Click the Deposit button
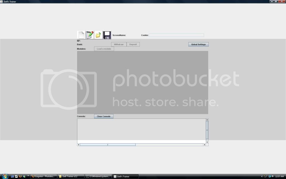Screen dimensions: 286x179 (133, 44)
